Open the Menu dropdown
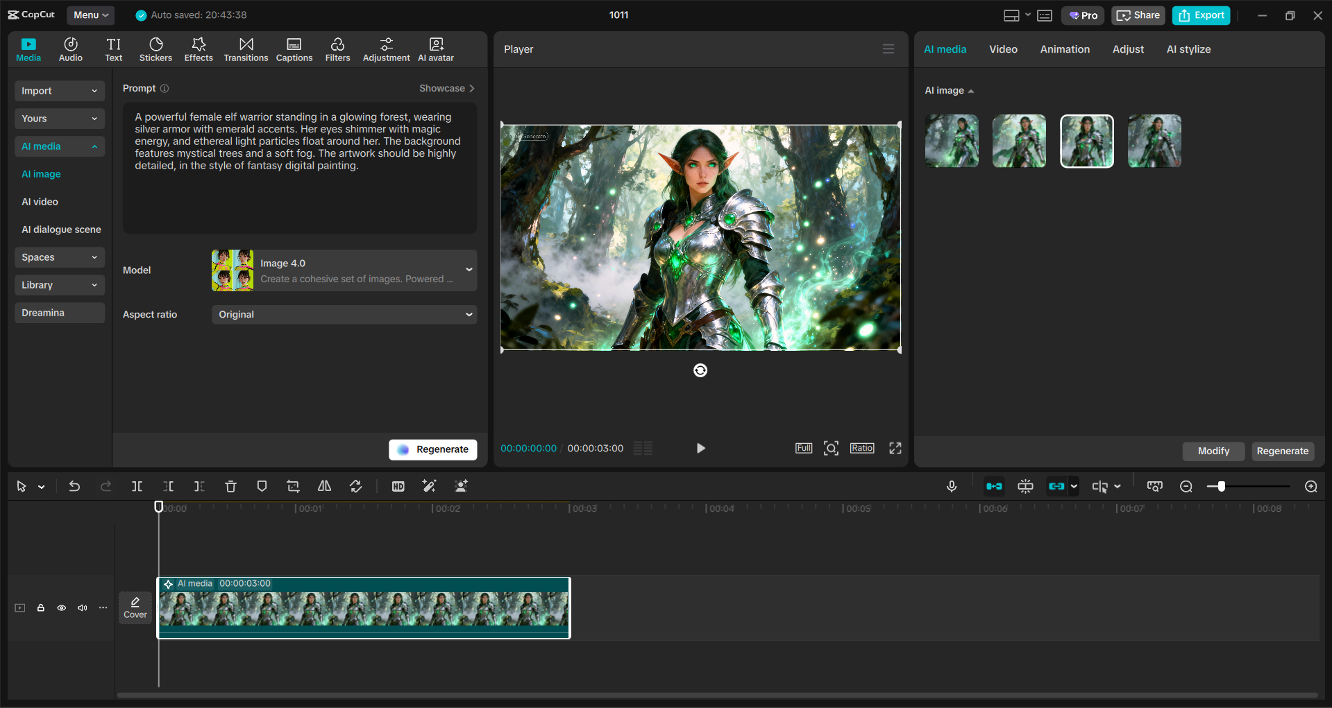This screenshot has width=1332, height=708. click(90, 15)
